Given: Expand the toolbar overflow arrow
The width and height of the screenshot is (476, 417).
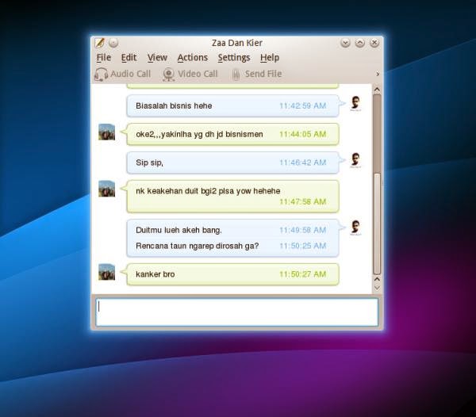Looking at the screenshot, I should (378, 74).
